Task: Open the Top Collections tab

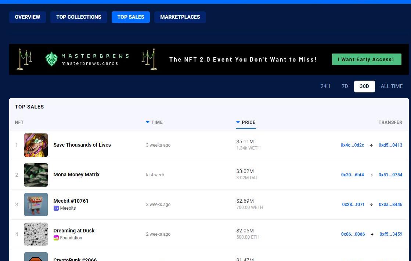Action: (x=79, y=17)
